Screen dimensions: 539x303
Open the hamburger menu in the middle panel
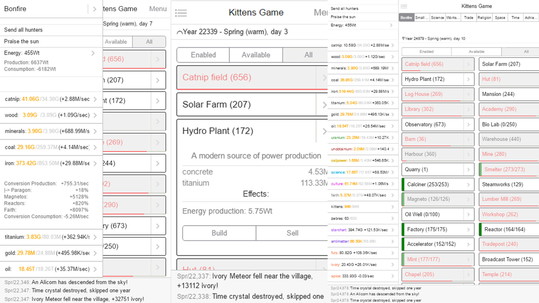[x=181, y=13]
